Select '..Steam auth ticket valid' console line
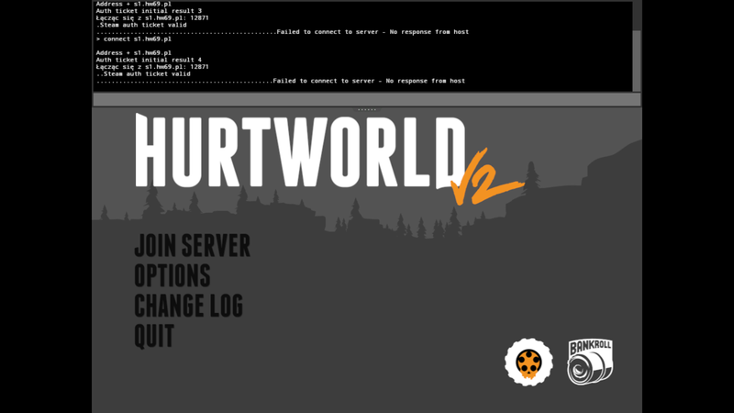The image size is (734, 413). click(143, 74)
